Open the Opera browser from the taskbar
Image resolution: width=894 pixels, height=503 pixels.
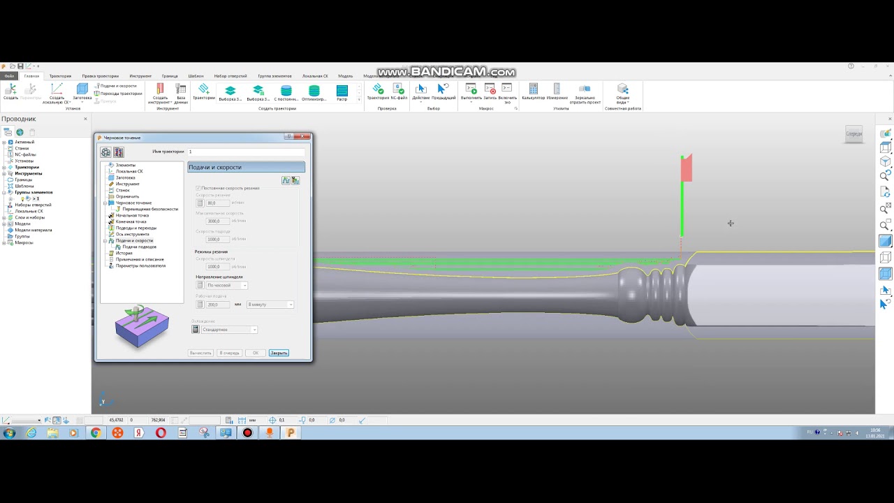(x=161, y=433)
